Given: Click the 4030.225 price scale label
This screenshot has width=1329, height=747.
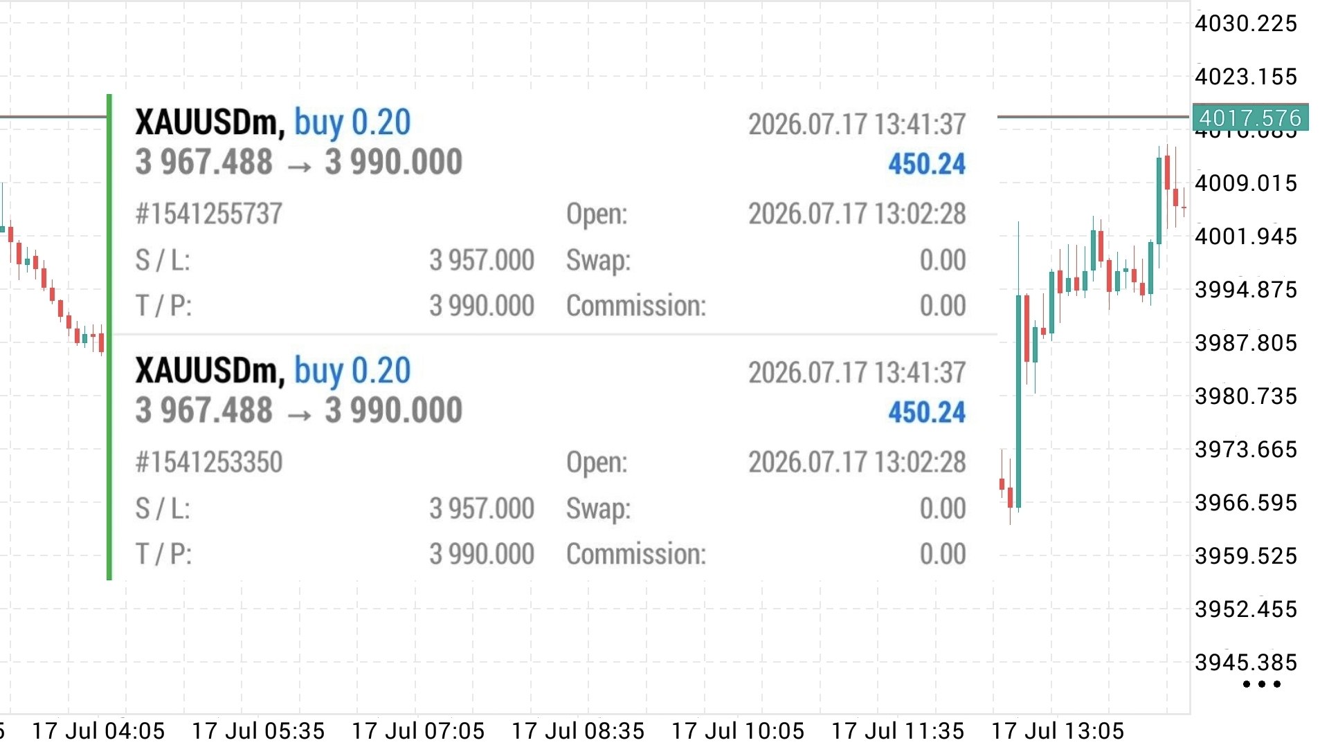Looking at the screenshot, I should (x=1246, y=24).
